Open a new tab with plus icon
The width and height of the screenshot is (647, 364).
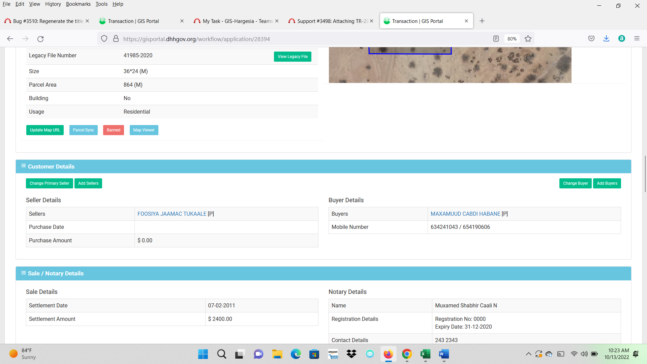point(482,21)
